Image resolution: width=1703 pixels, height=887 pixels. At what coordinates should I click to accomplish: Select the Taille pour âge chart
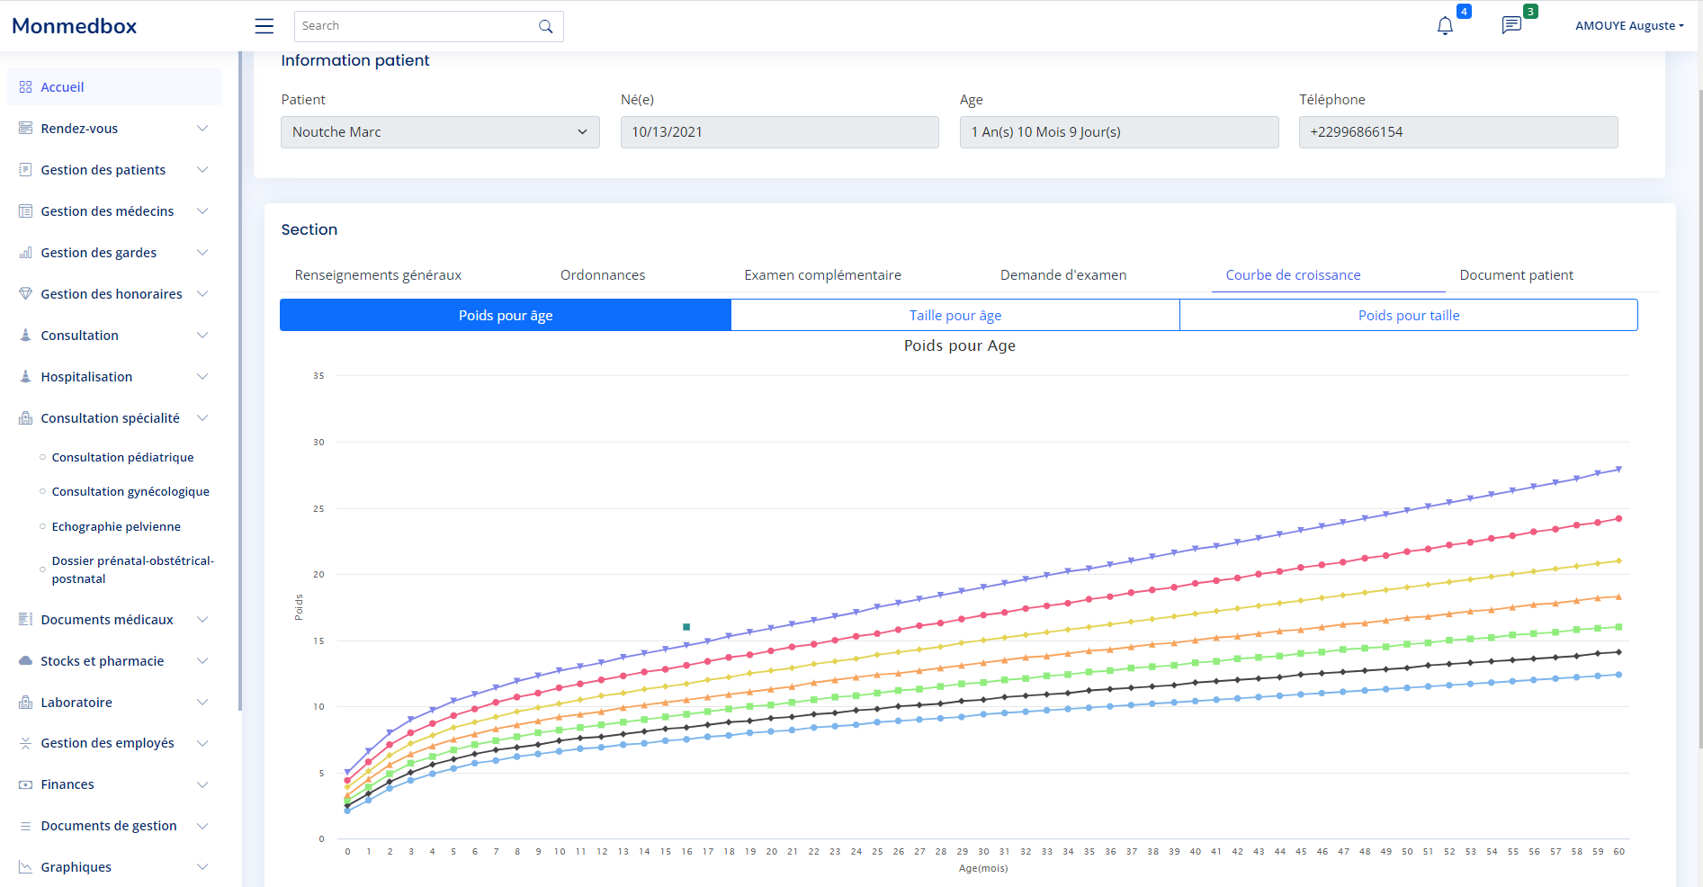[x=955, y=316]
